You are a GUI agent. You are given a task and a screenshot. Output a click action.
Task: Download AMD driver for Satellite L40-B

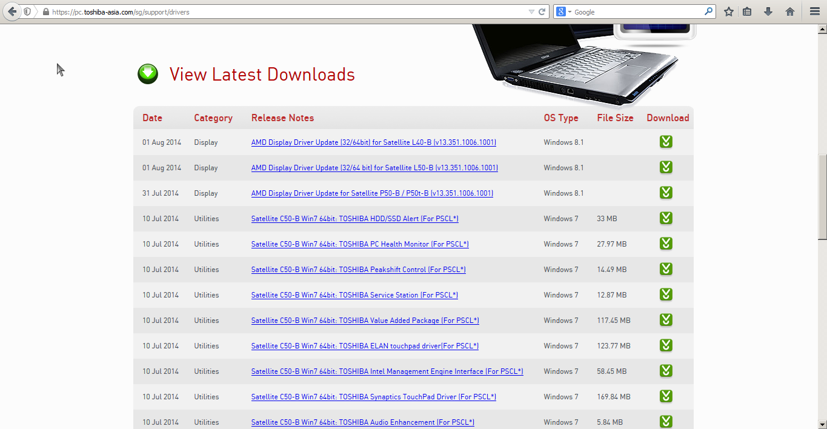(x=666, y=142)
